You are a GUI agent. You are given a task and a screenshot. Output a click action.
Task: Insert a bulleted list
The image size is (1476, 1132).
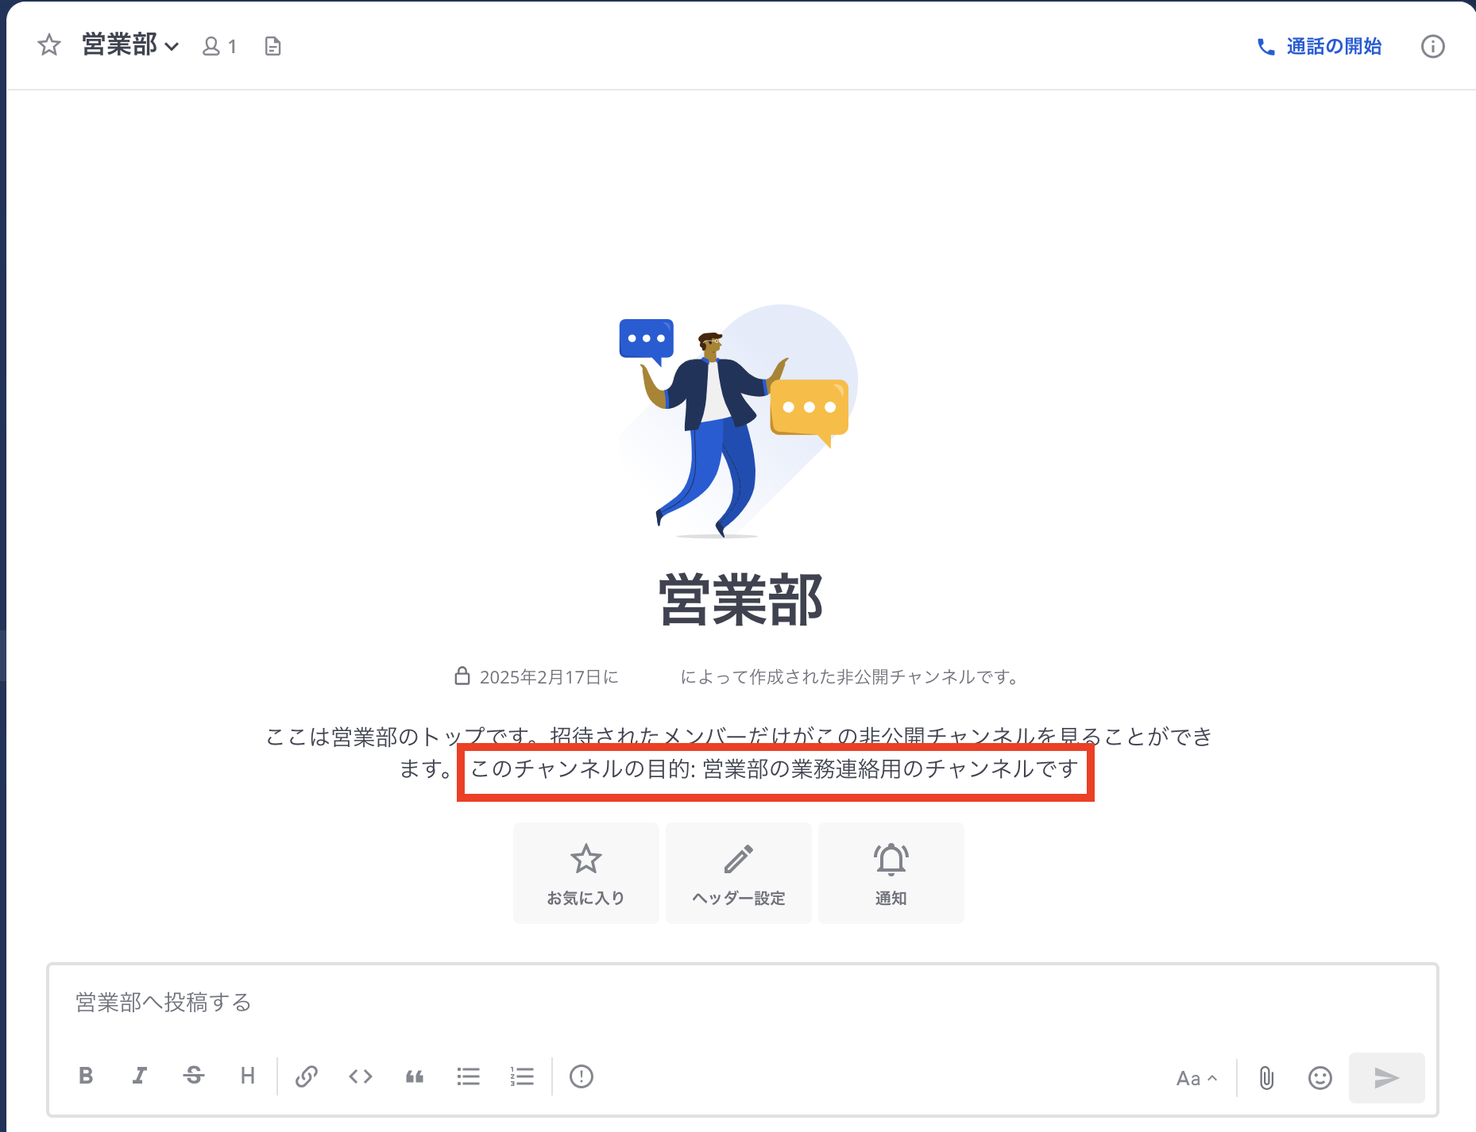click(469, 1076)
